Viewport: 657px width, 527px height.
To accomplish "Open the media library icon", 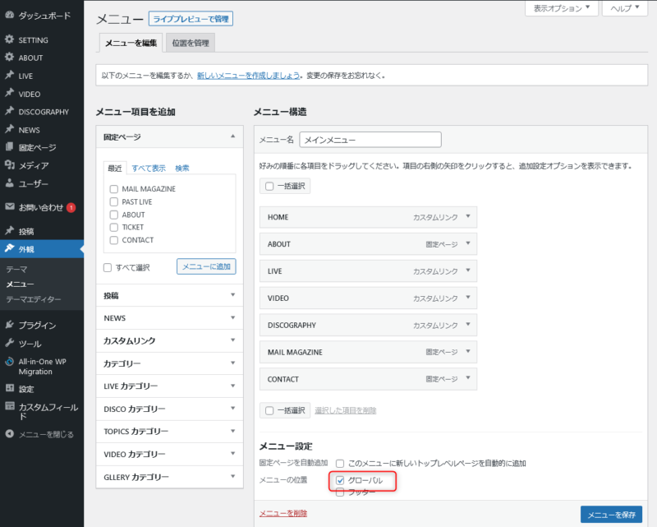I will point(10,166).
